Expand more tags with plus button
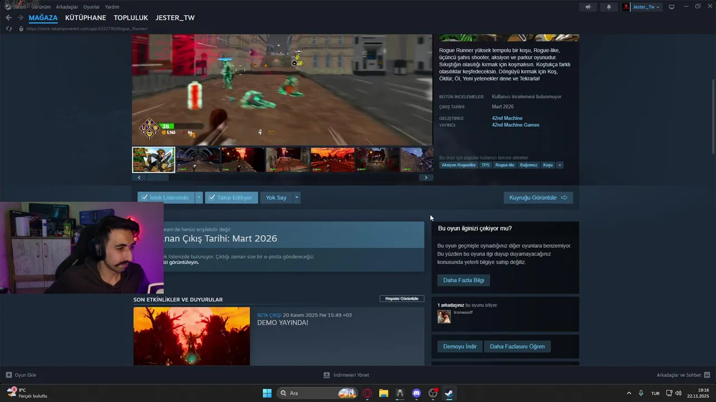The width and height of the screenshot is (716, 402). 559,165
